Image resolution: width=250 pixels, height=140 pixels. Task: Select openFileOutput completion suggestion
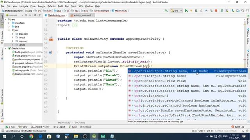pyautogui.click(x=187, y=71)
